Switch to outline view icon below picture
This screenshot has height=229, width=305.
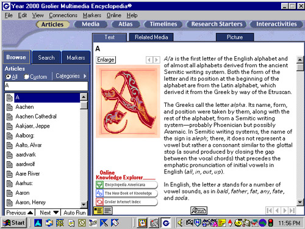(98, 211)
